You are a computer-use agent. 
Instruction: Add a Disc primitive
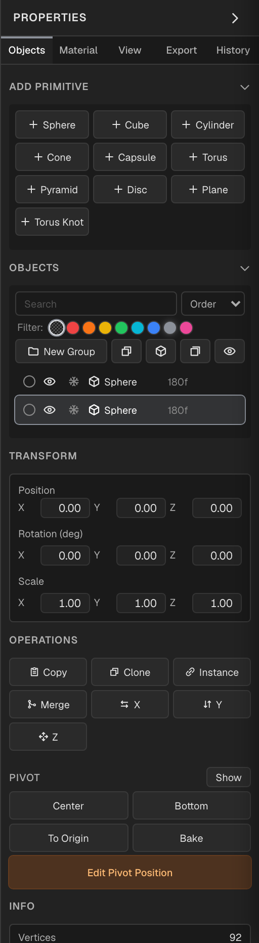point(130,189)
